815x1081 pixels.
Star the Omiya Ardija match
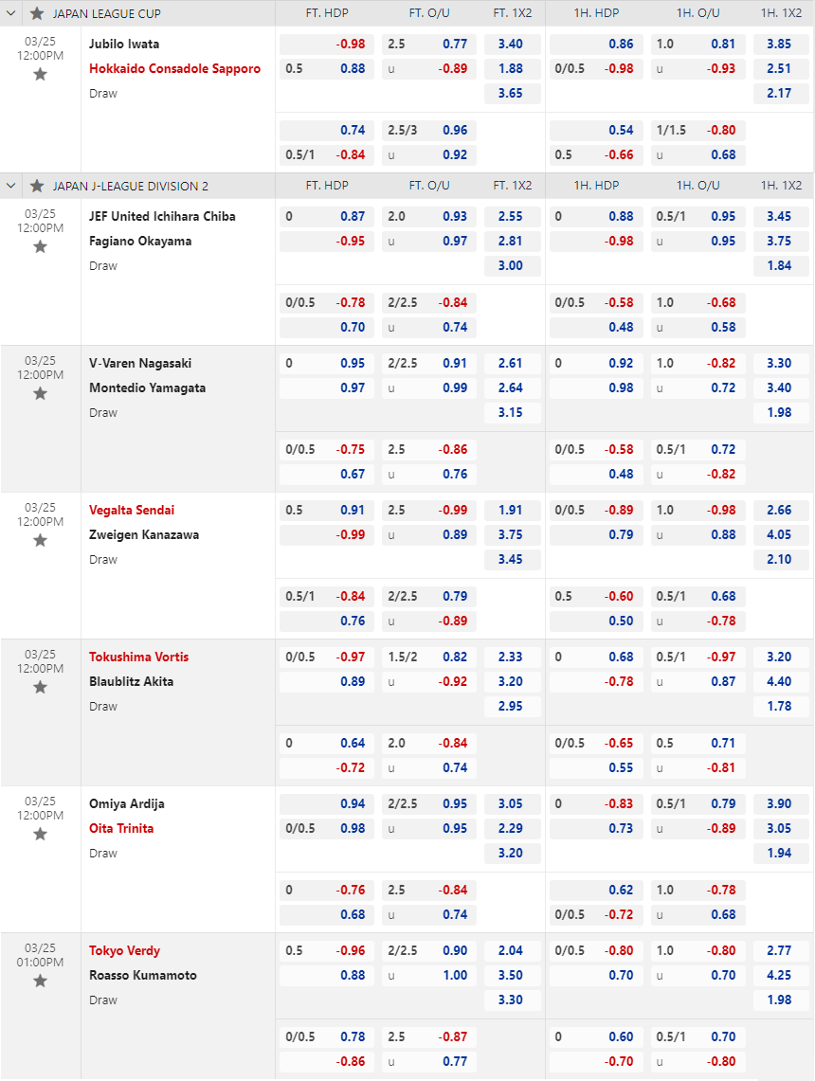click(40, 834)
